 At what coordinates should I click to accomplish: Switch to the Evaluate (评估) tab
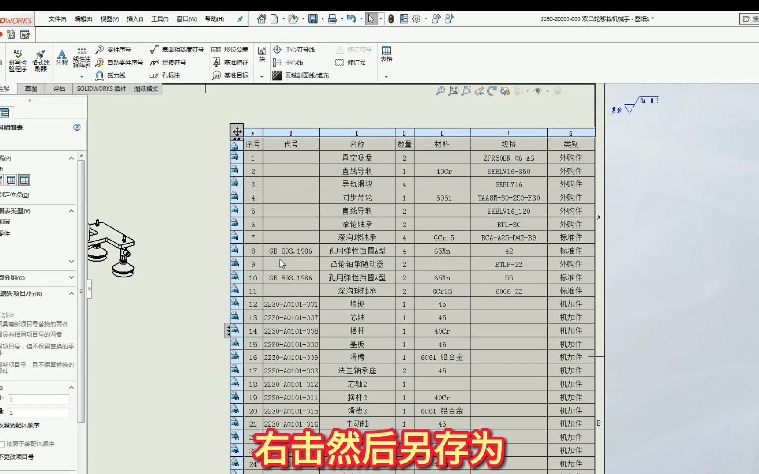pos(59,89)
